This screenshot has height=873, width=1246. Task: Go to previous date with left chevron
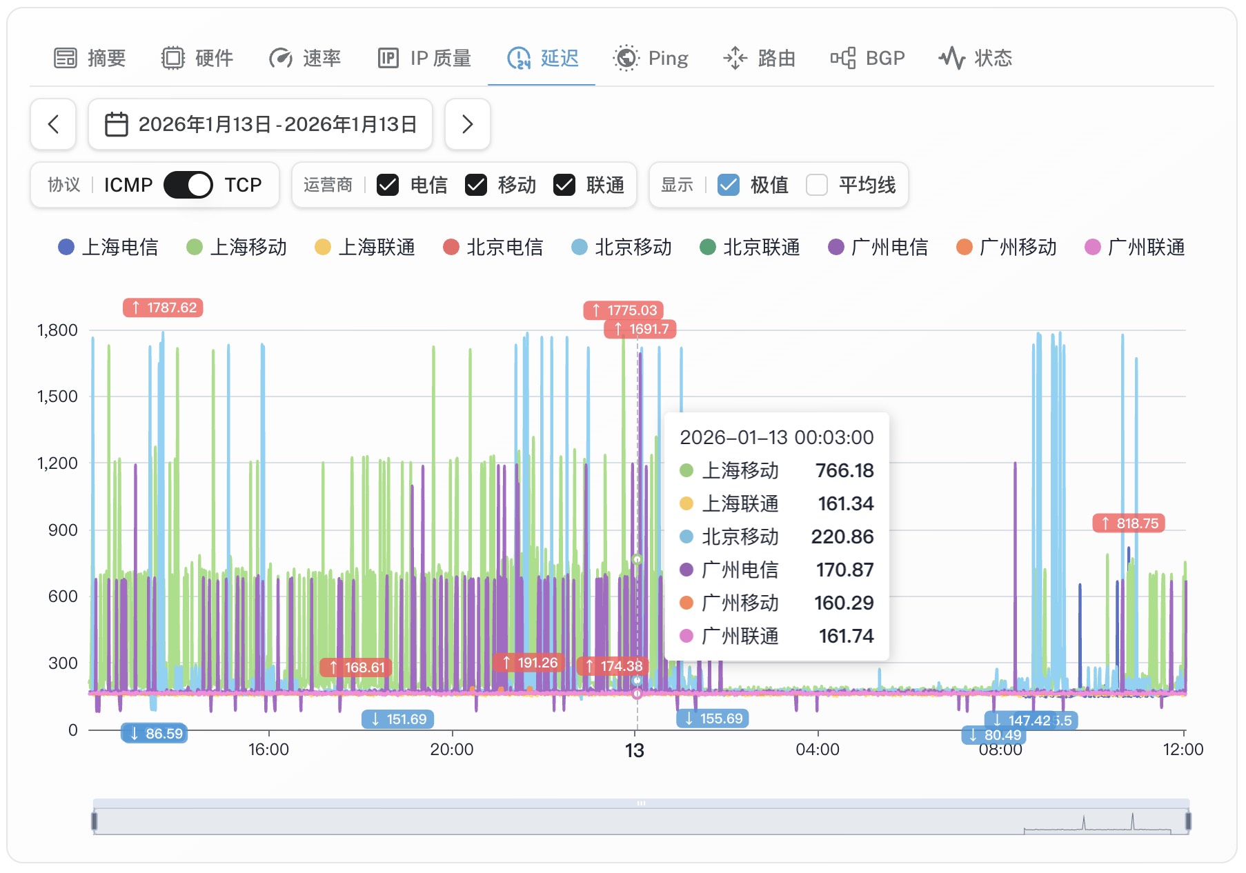coord(53,124)
